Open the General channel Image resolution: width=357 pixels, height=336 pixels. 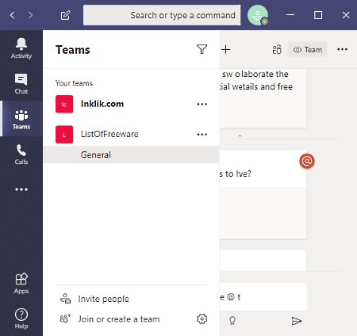131,155
